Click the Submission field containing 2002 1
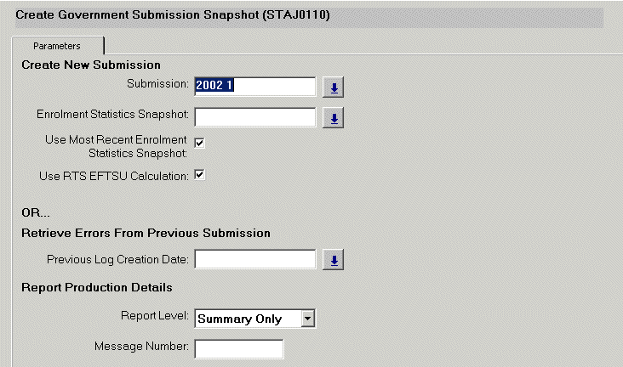 click(x=255, y=86)
